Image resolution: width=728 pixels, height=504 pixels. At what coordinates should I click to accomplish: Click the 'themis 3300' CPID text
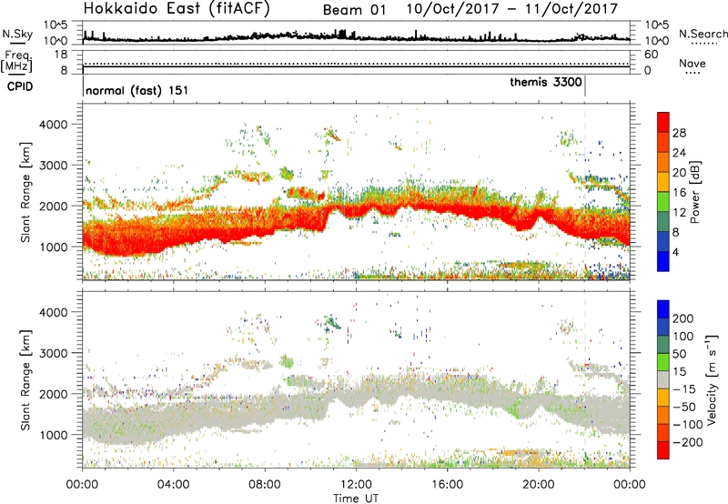[x=545, y=82]
